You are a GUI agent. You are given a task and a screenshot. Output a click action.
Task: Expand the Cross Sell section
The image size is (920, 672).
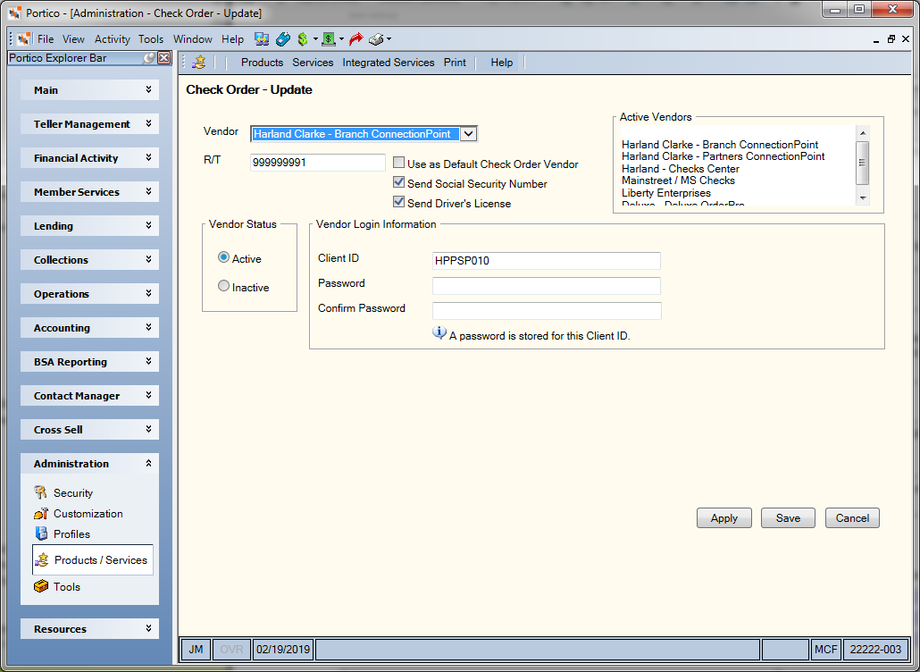[90, 430]
